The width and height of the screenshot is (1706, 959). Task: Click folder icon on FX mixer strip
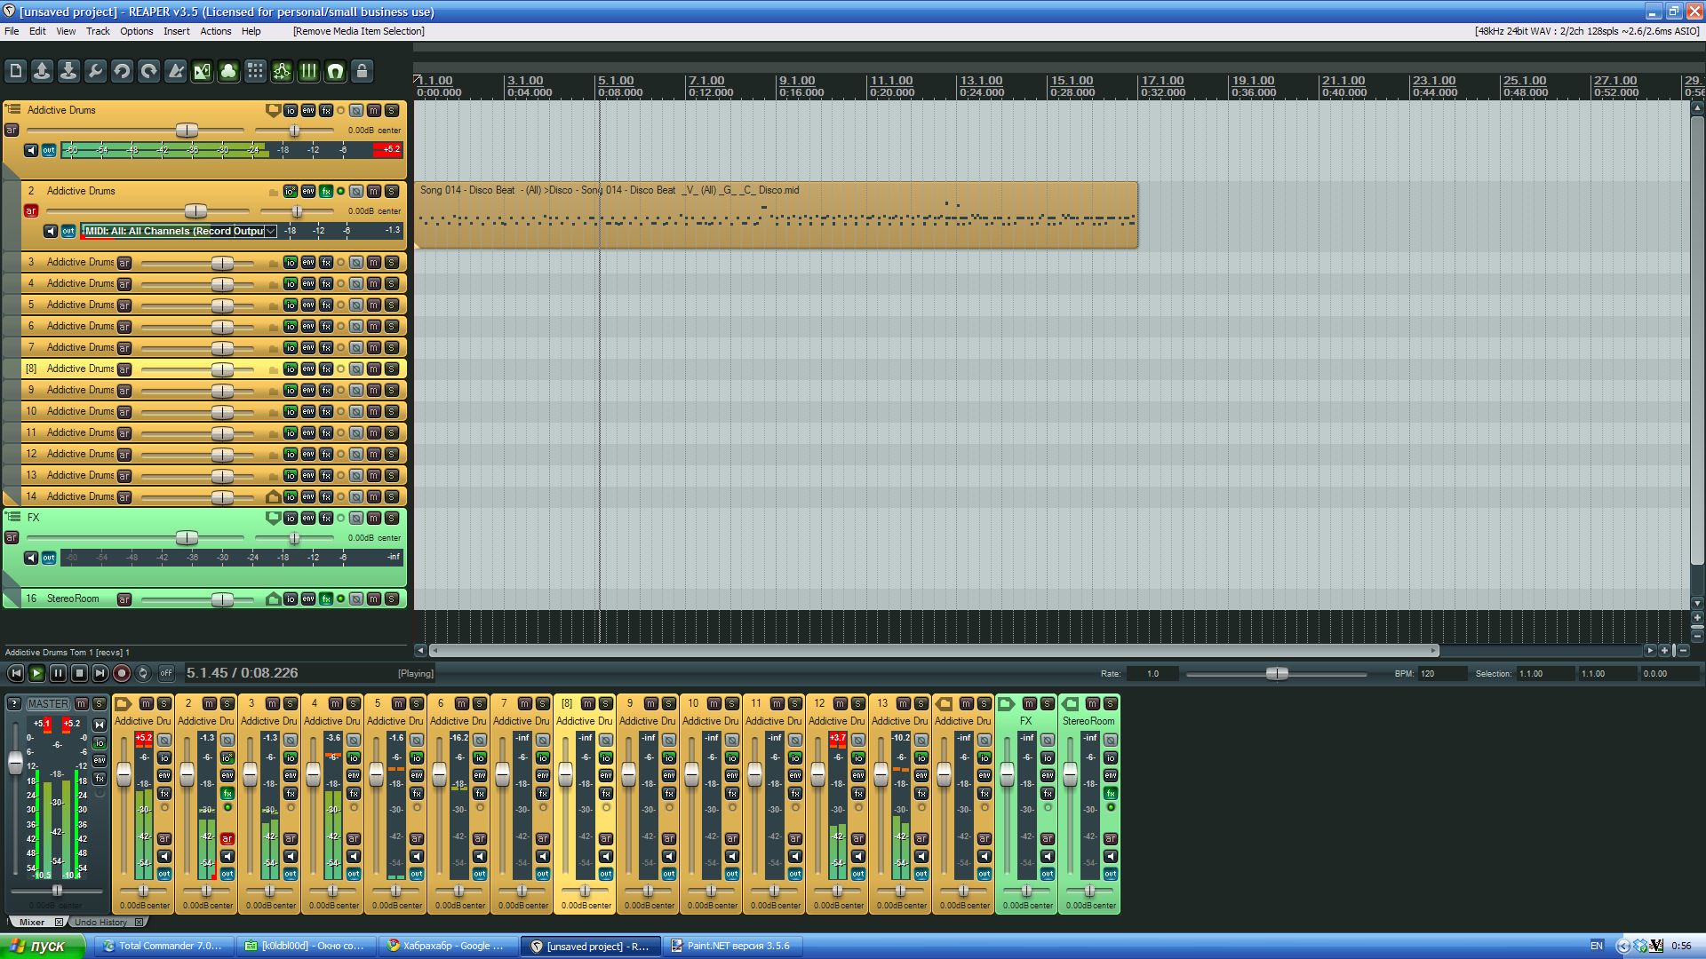pyautogui.click(x=1006, y=703)
